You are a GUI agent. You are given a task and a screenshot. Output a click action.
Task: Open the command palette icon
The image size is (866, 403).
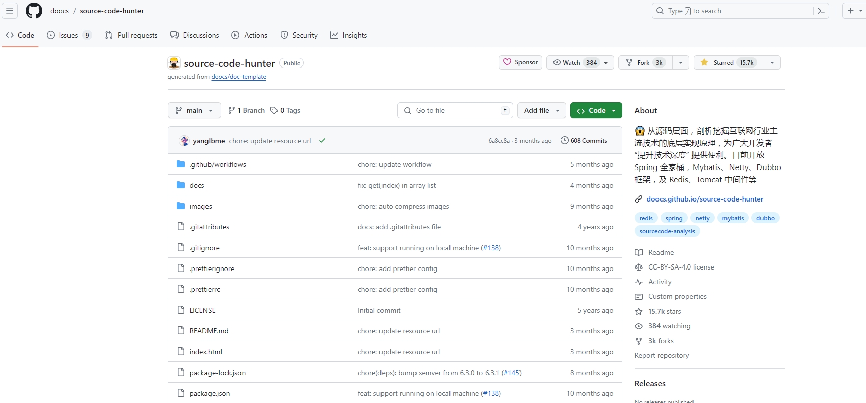tap(821, 11)
